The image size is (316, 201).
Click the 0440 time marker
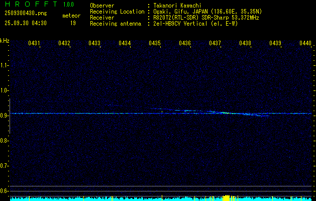tap(305, 44)
